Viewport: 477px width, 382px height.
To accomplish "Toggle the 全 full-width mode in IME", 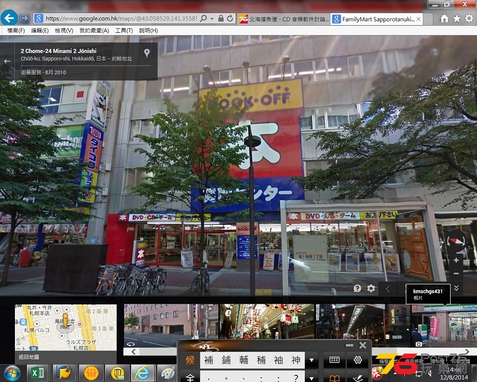I will coord(190,378).
